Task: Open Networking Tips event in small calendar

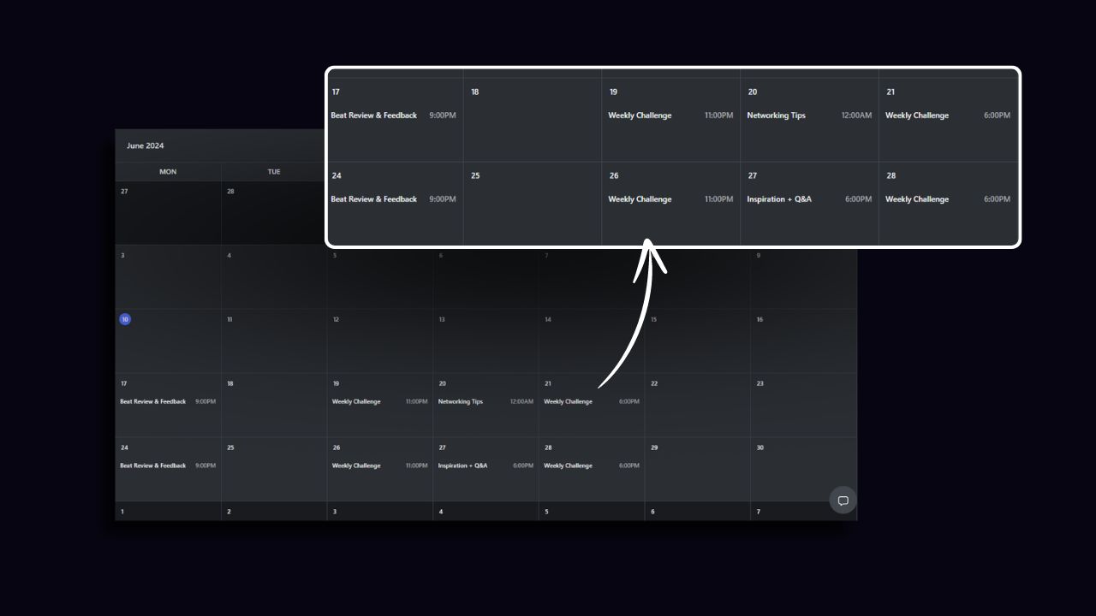Action: tap(461, 401)
